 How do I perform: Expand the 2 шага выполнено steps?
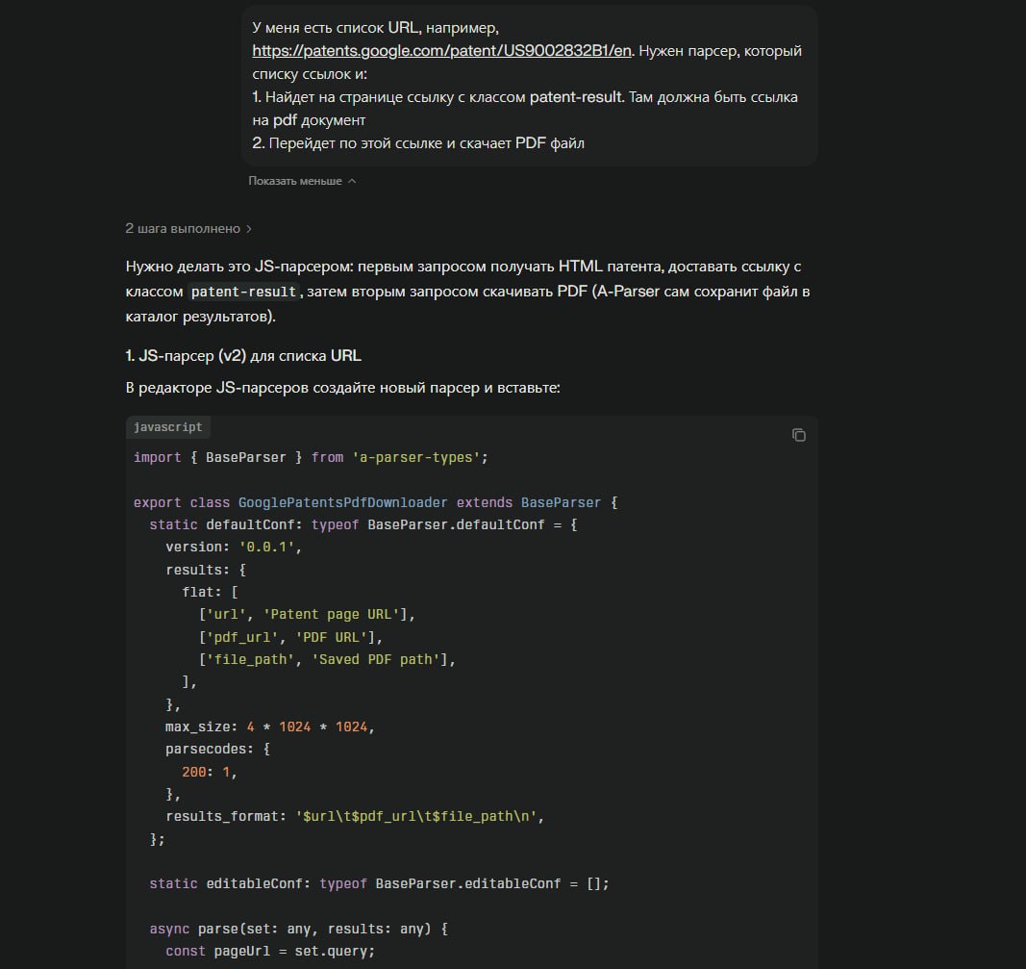(x=188, y=228)
